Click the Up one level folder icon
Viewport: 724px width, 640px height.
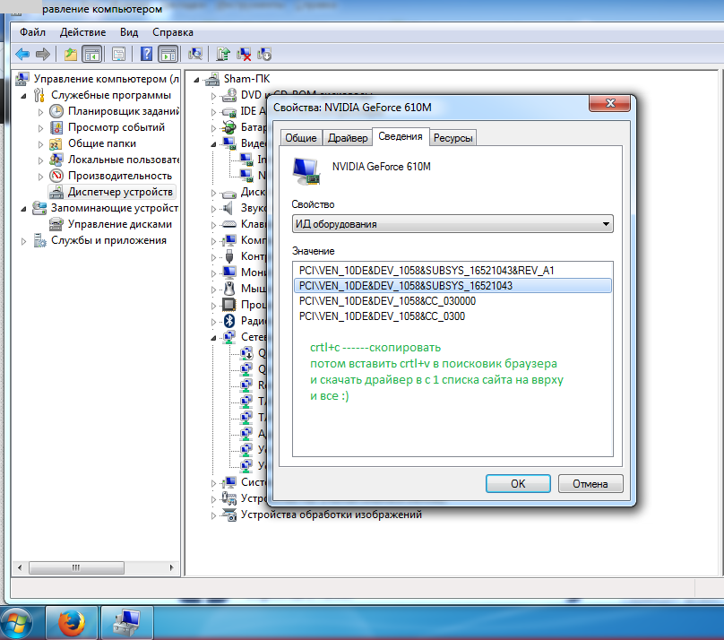coord(70,55)
